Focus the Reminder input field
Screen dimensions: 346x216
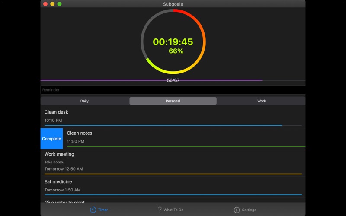(x=173, y=90)
